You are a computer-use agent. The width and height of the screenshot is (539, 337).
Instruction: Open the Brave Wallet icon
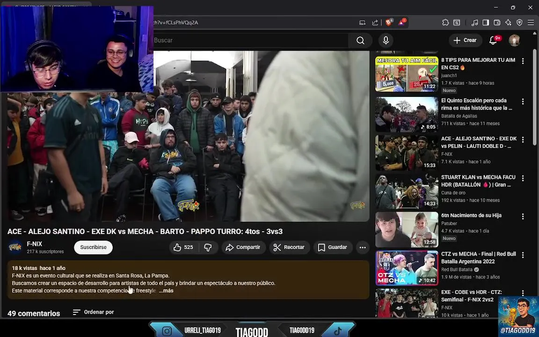point(497,22)
